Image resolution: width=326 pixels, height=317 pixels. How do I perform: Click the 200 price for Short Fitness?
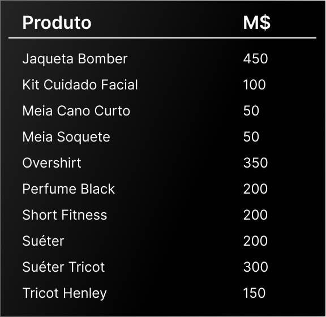(x=255, y=215)
